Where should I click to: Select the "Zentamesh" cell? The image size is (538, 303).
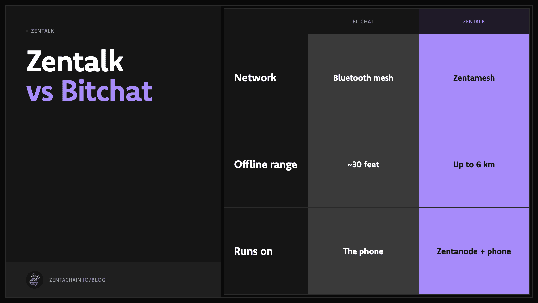point(474,78)
